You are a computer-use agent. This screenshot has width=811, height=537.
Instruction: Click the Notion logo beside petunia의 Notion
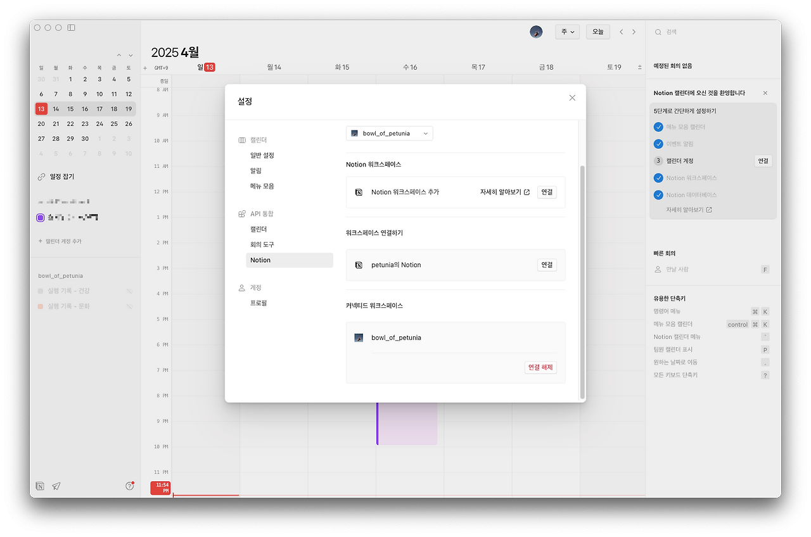[x=359, y=265]
